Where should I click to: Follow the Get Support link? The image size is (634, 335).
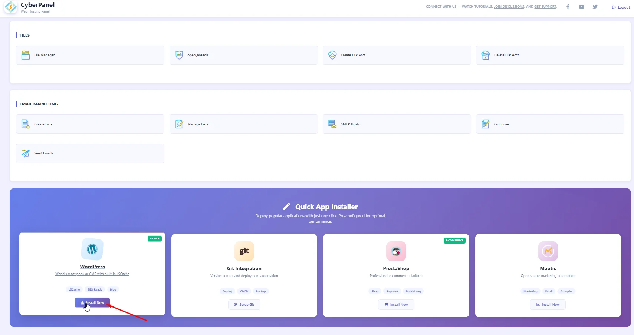point(545,7)
